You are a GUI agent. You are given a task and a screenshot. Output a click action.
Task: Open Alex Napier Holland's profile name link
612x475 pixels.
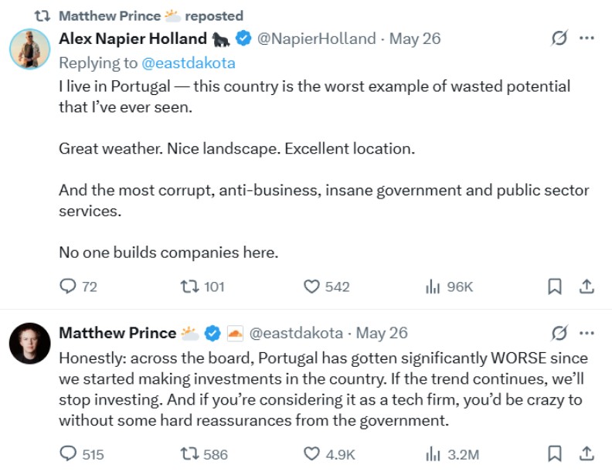point(133,39)
